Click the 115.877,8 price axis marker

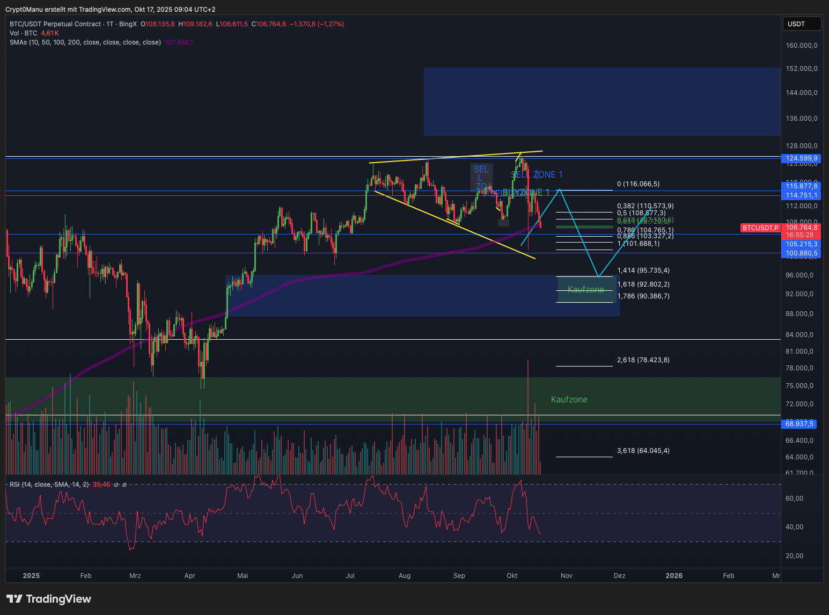(801, 186)
